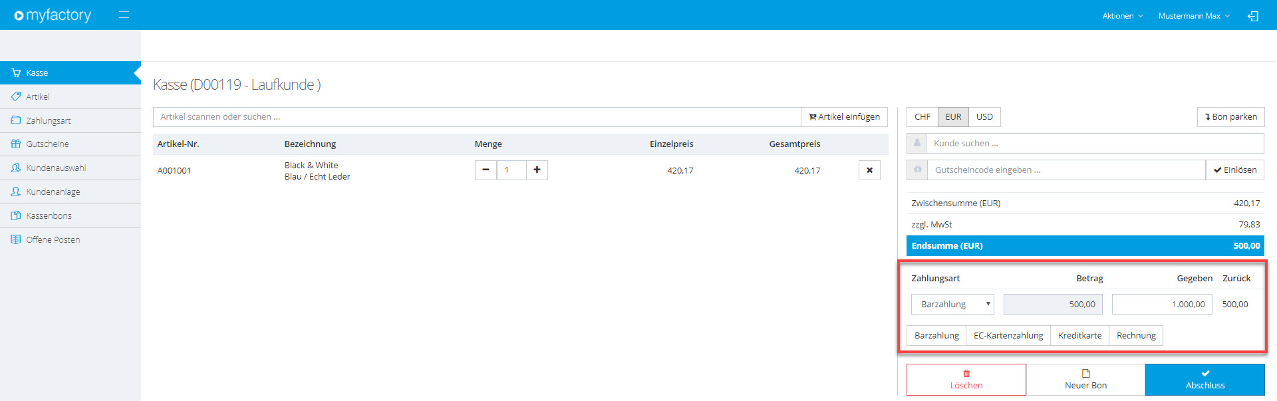Focus the Gutscheincode eingeben field
The width and height of the screenshot is (1277, 401).
tap(1066, 170)
